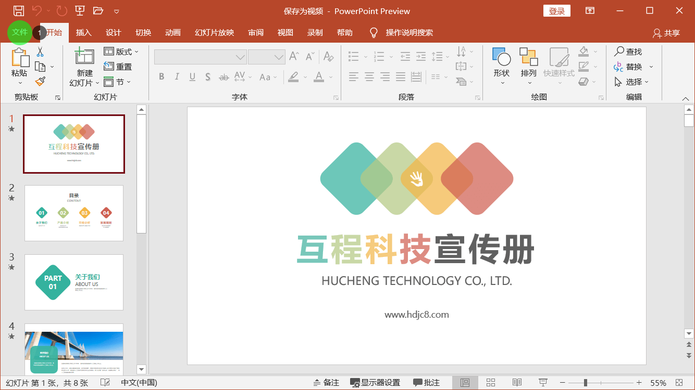Click Quick Styles (快速样式) icon

[559, 57]
